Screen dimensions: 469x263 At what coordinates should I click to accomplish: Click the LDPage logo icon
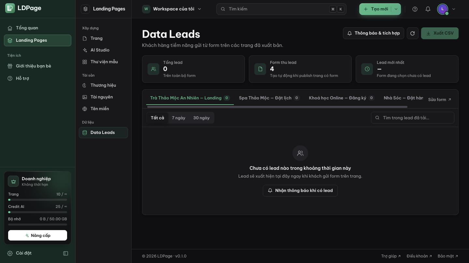(10, 8)
